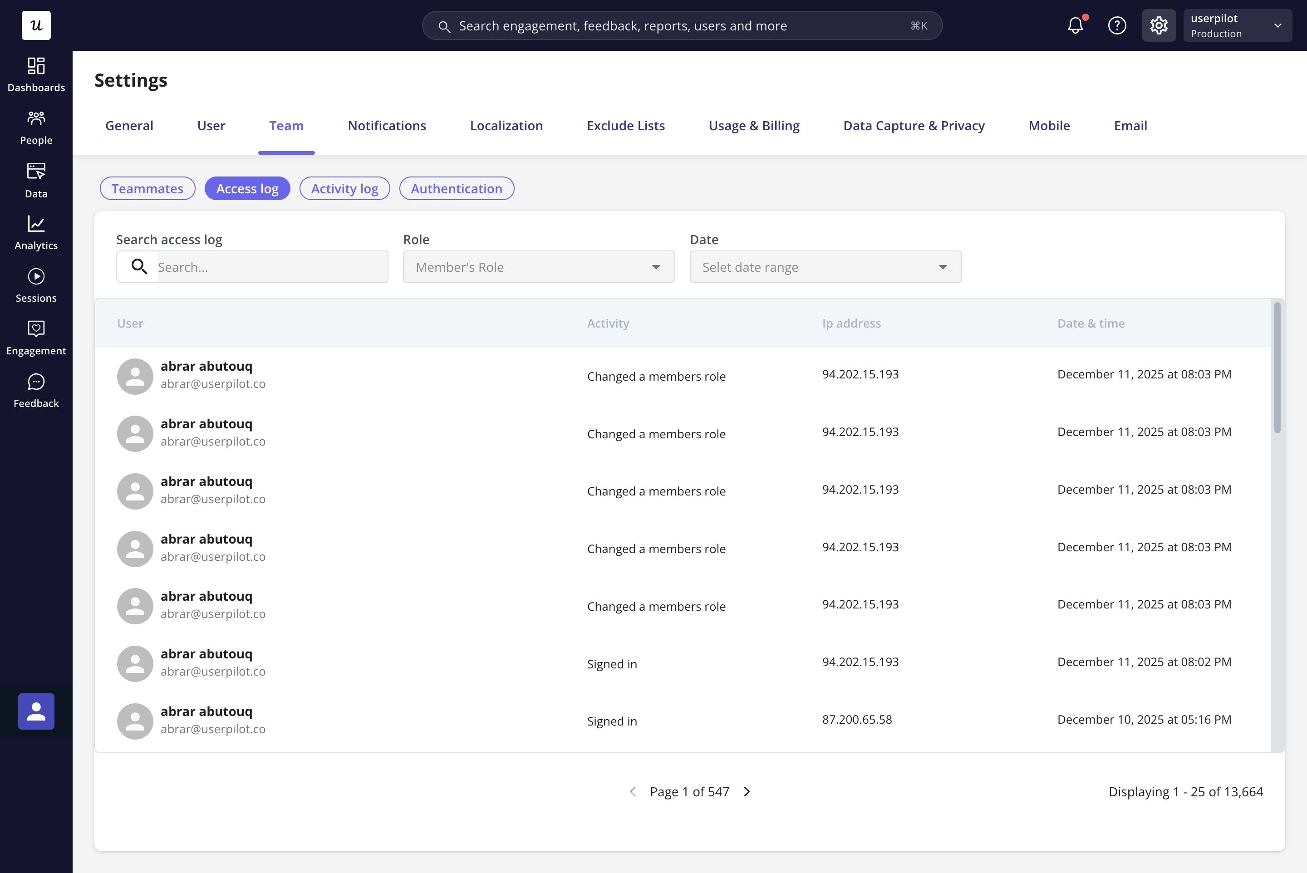Viewport: 1307px width, 873px height.
Task: Select the Activity log filter pill
Action: (x=344, y=188)
